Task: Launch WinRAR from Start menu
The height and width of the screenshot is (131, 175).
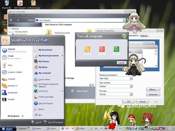Action: (8, 99)
